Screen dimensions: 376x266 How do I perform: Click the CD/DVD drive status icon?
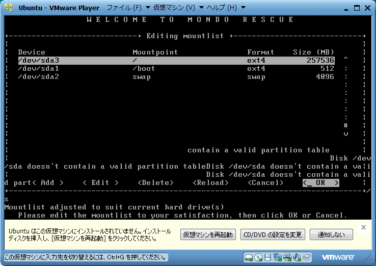pos(259,256)
